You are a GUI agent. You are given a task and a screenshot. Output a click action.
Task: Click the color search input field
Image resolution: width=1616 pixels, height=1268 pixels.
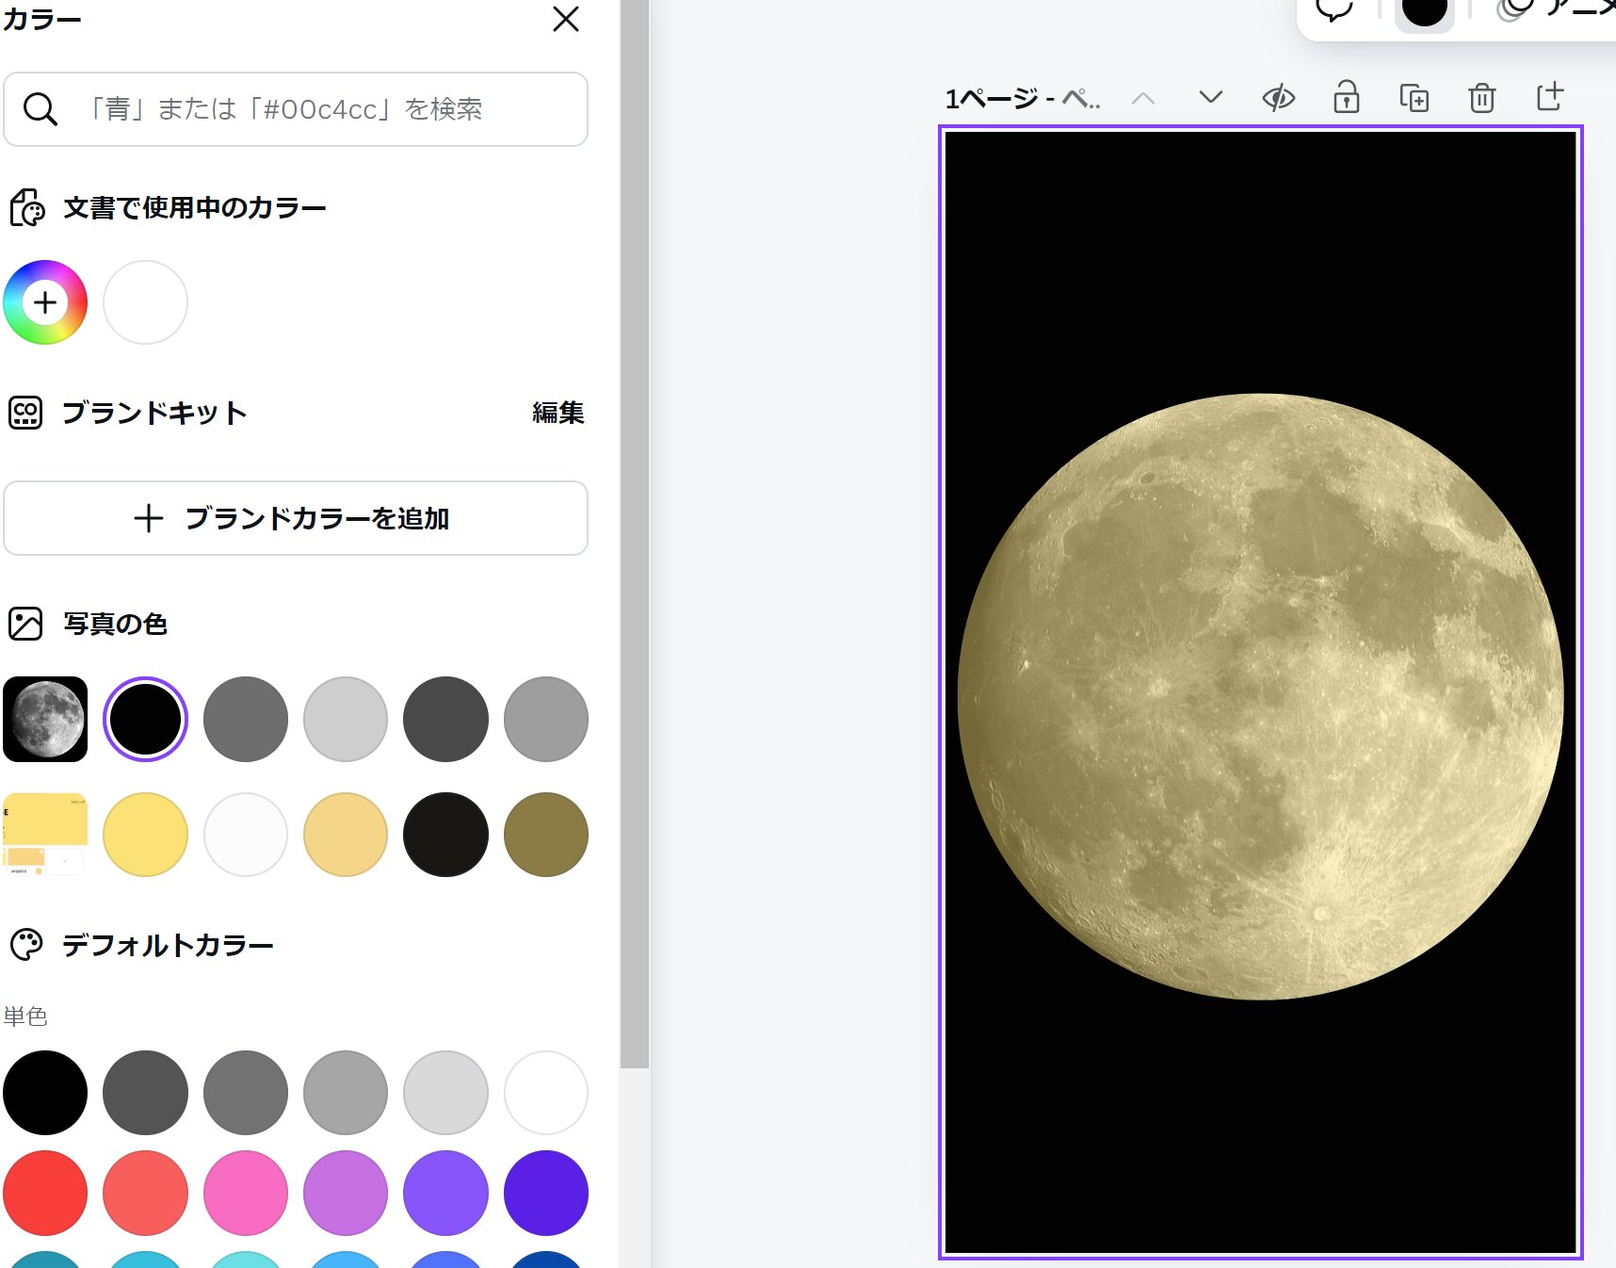311,109
